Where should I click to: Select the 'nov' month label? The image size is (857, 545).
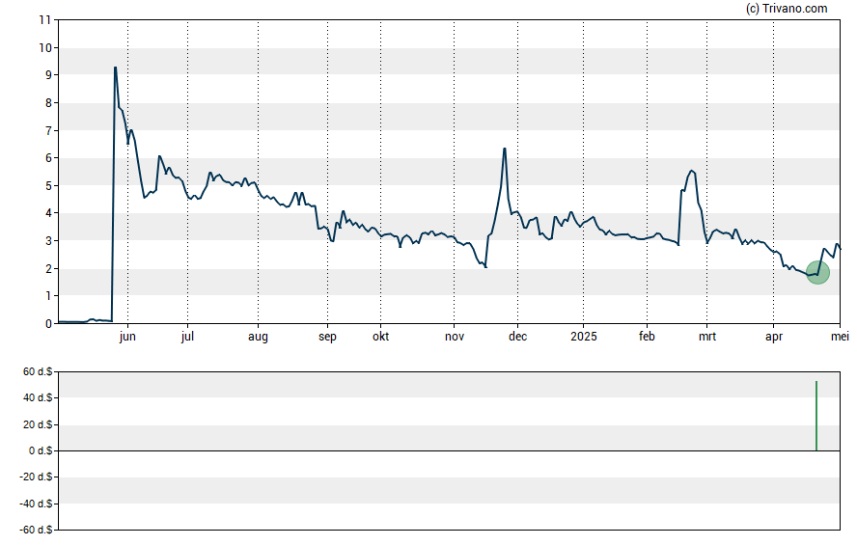pyautogui.click(x=455, y=337)
